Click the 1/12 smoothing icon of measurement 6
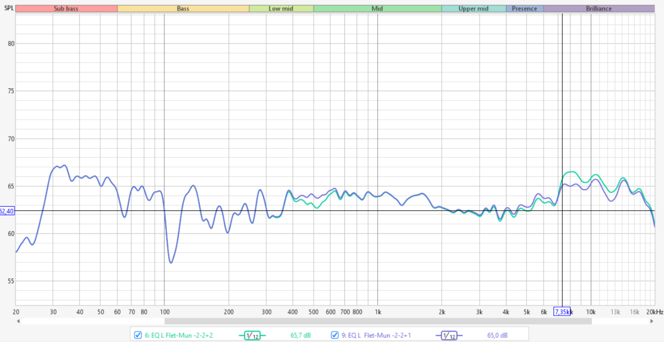Image resolution: width=664 pixels, height=342 pixels. (252, 335)
